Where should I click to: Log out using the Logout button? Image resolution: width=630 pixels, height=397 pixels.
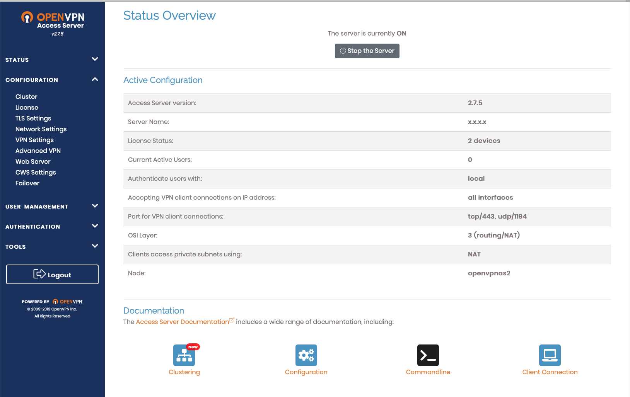(x=52, y=275)
